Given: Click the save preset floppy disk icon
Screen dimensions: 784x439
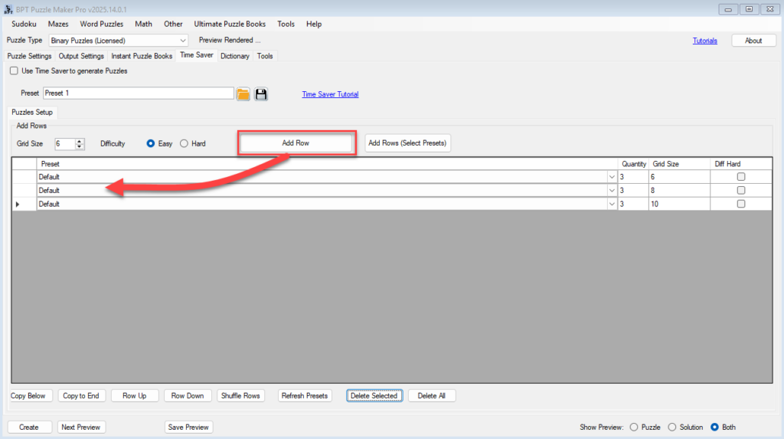Looking at the screenshot, I should 261,94.
